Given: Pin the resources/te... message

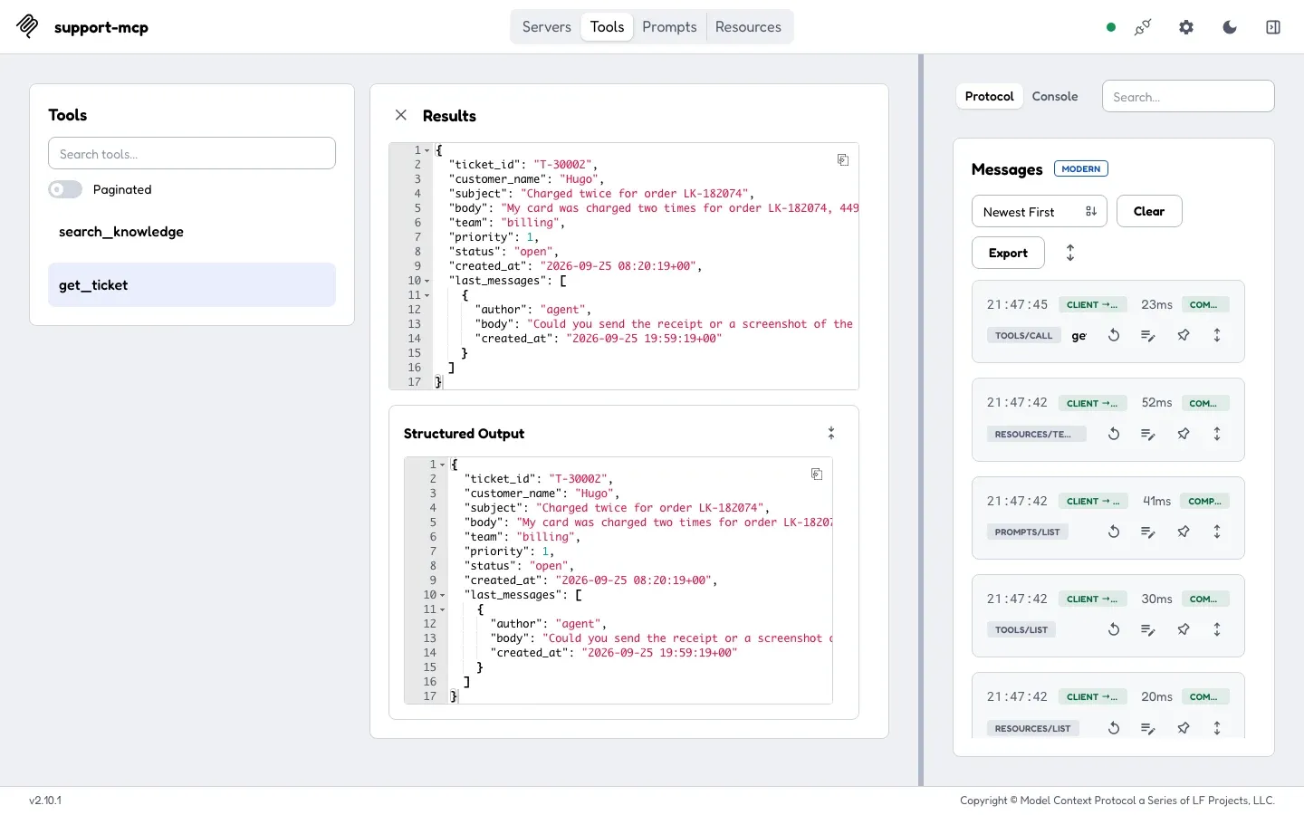Looking at the screenshot, I should 1184,434.
